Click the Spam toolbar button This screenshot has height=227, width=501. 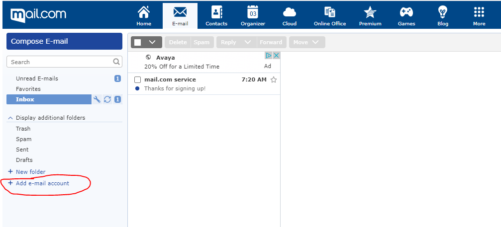[201, 42]
